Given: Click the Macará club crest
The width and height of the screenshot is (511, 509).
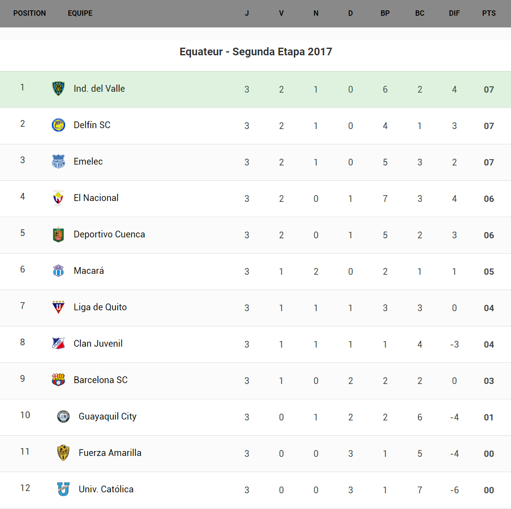Looking at the screenshot, I should [x=58, y=271].
